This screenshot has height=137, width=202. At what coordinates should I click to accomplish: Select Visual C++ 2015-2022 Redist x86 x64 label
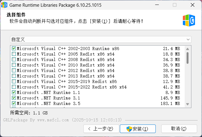pos(72,87)
